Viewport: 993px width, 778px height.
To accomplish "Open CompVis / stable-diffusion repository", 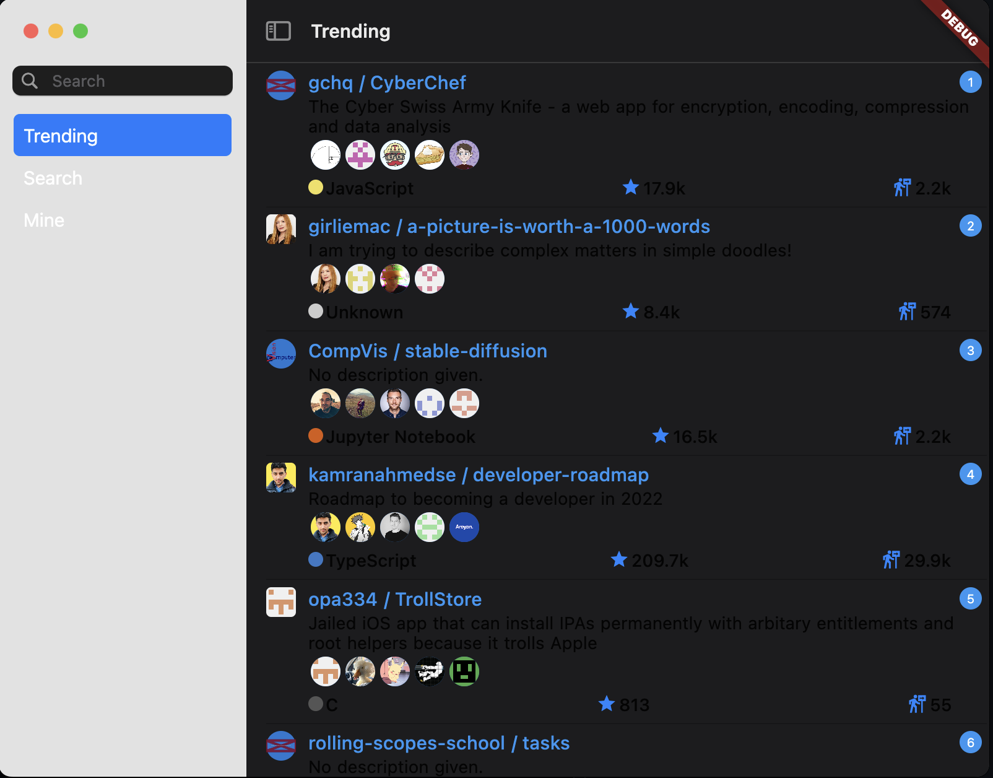I will (x=428, y=351).
